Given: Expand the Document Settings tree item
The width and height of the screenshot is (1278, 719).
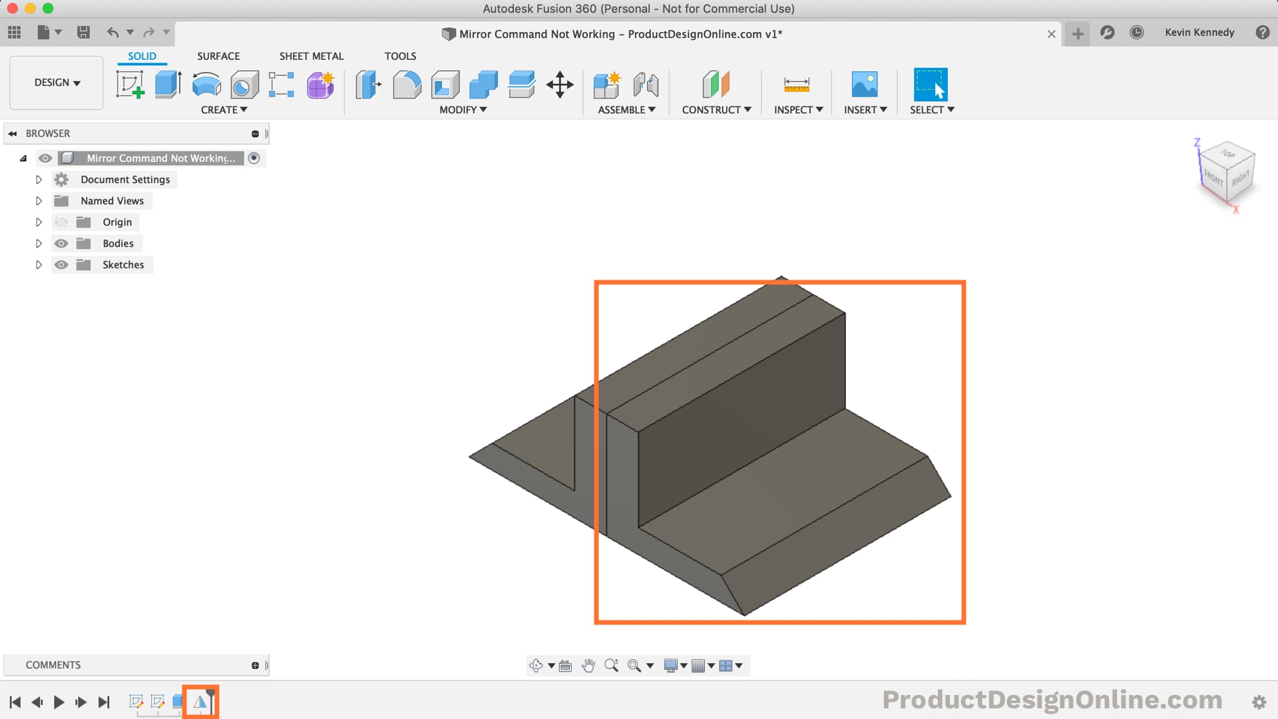Looking at the screenshot, I should 39,179.
